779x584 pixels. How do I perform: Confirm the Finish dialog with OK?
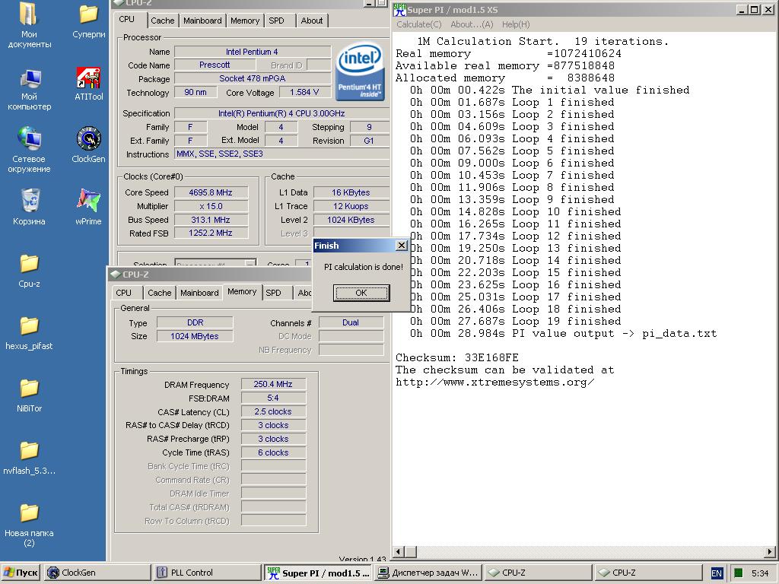tap(361, 293)
